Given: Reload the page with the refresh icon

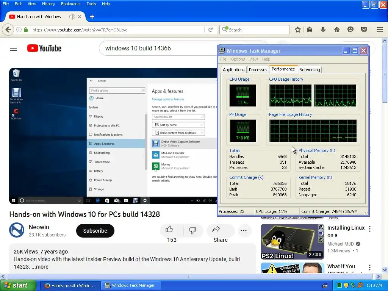Looking at the screenshot, I should coord(210,30).
